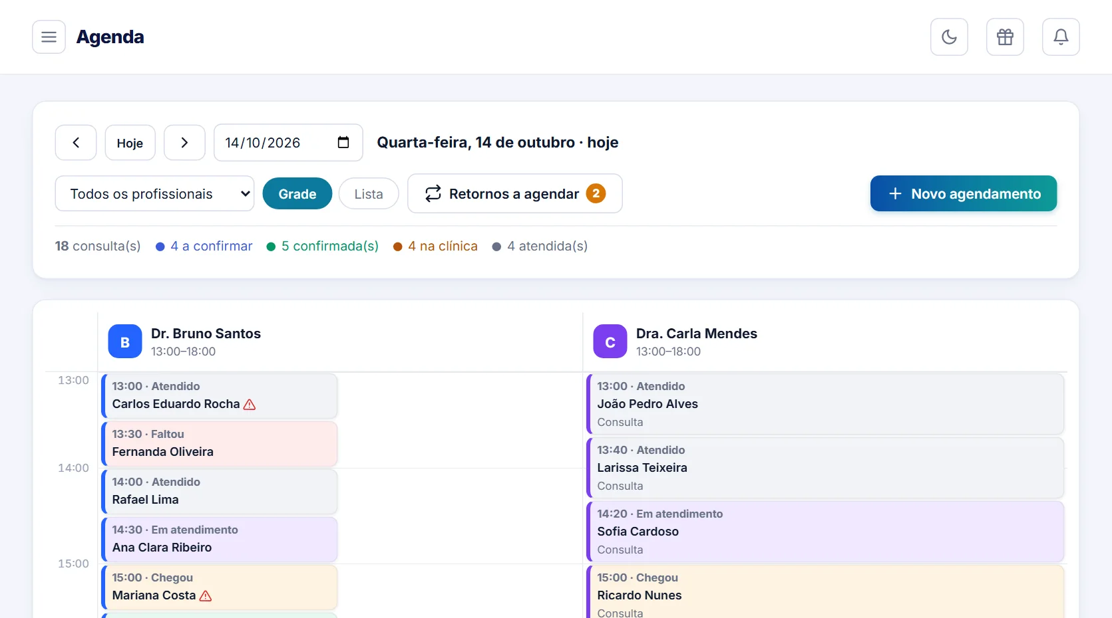This screenshot has width=1112, height=618.
Task: Toggle dark mode moon icon
Action: click(949, 37)
